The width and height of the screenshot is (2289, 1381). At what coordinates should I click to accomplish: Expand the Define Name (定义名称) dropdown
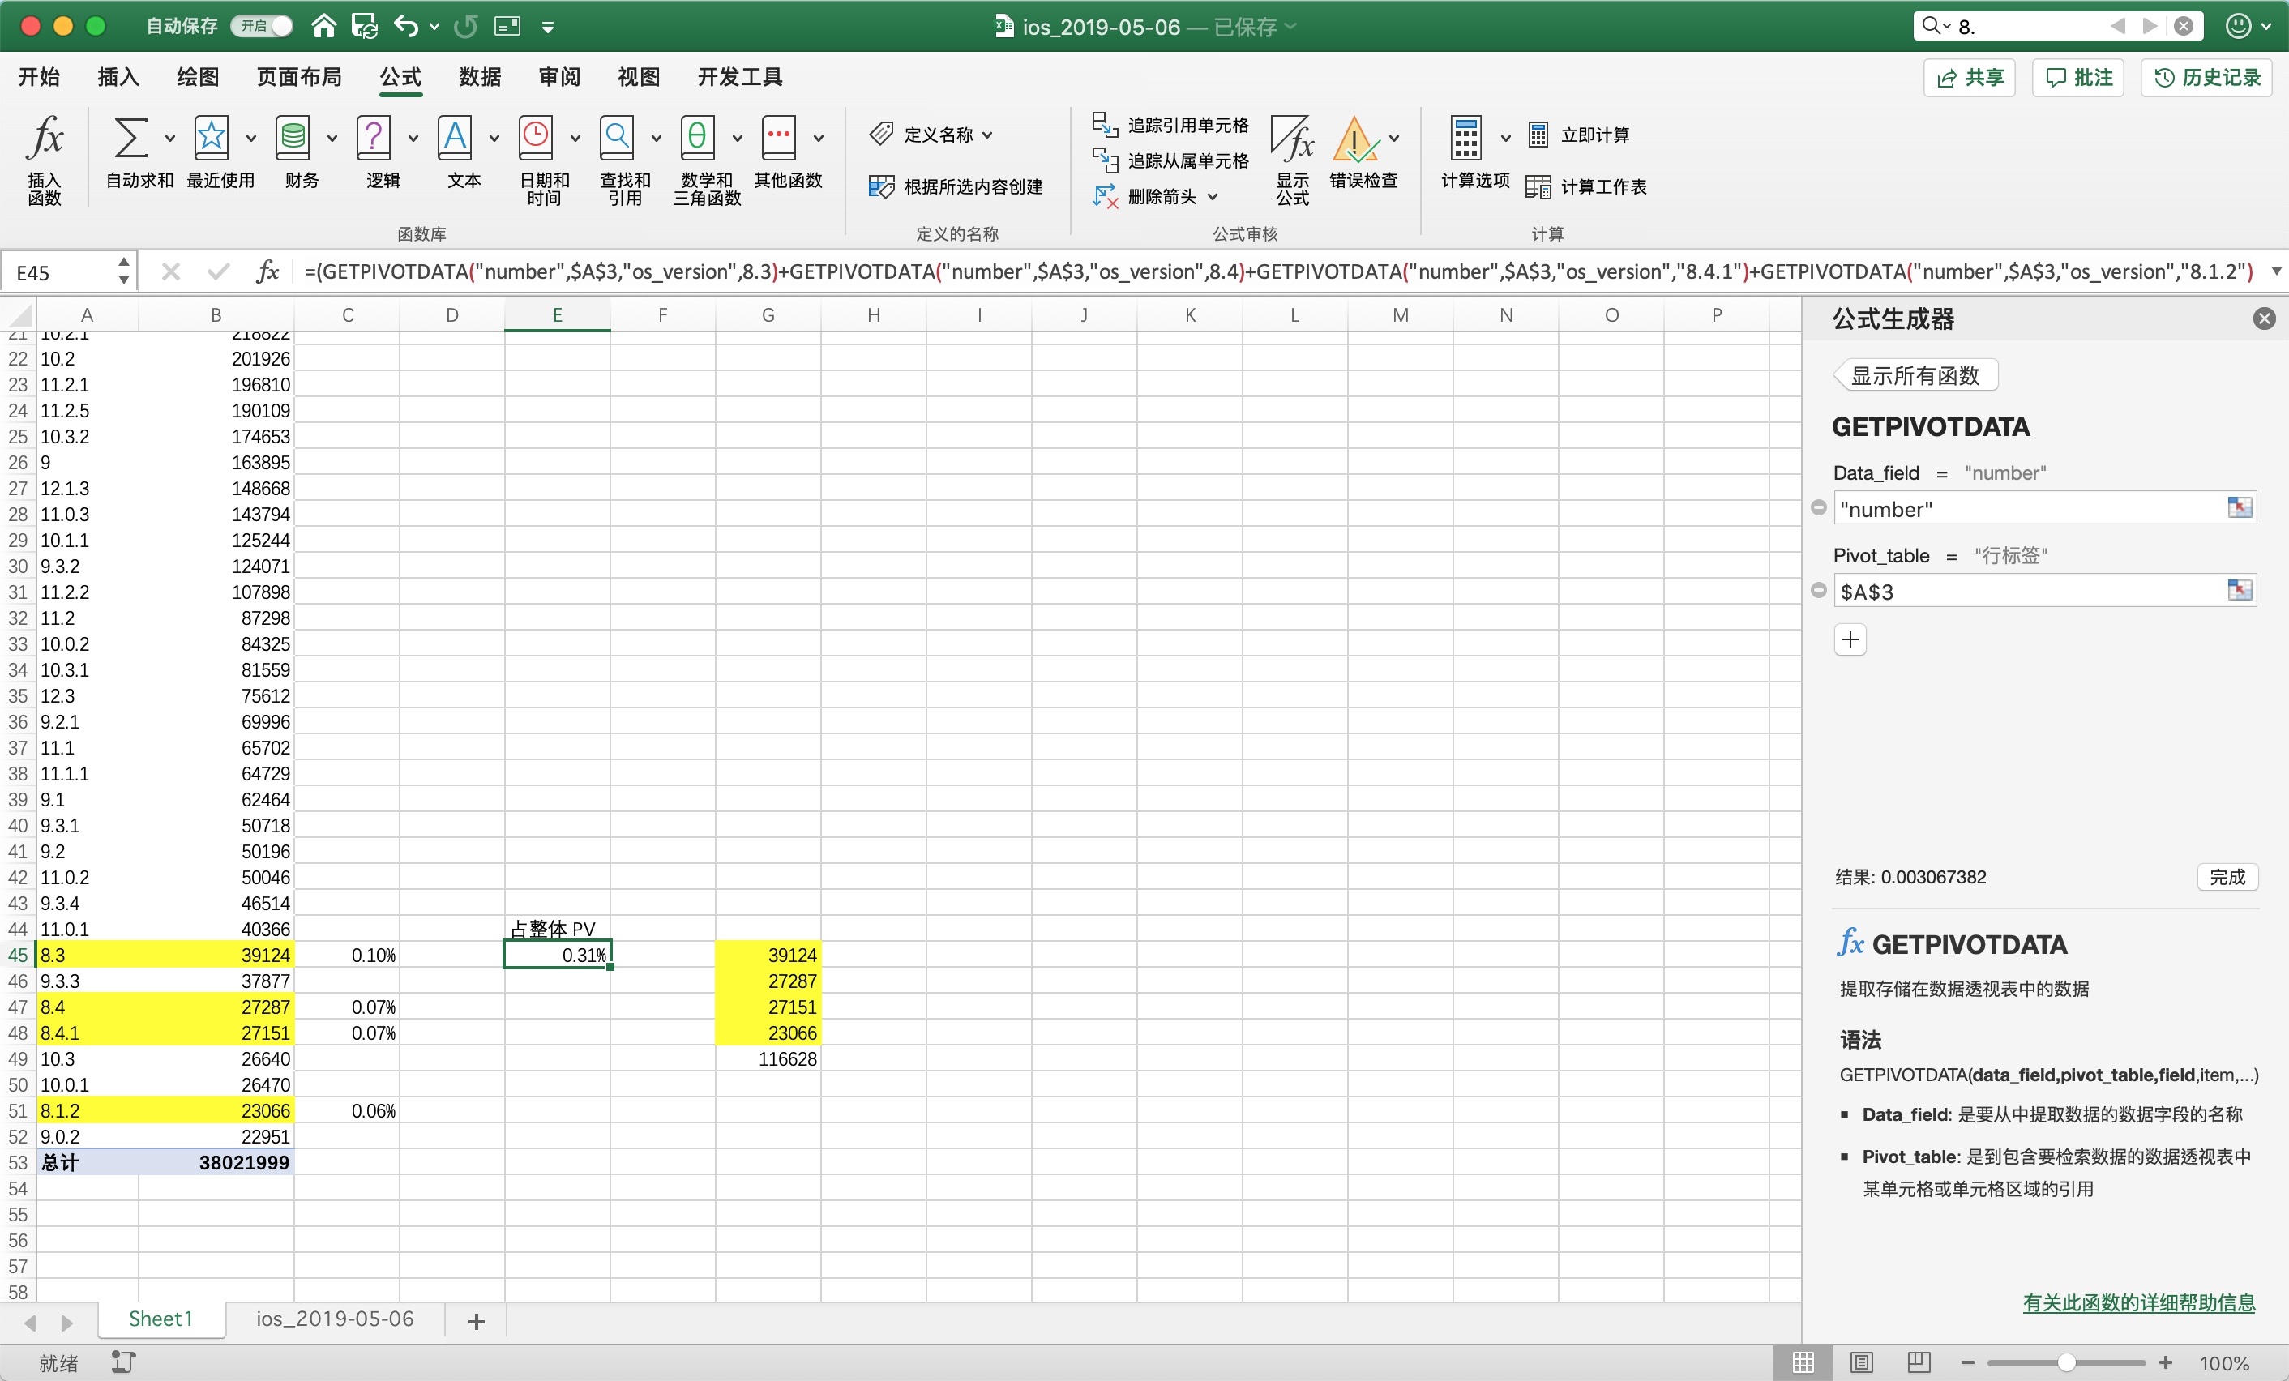point(986,135)
